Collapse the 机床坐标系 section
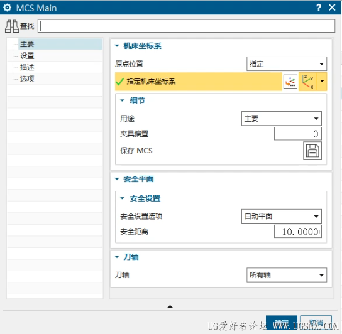 pyautogui.click(x=117, y=46)
